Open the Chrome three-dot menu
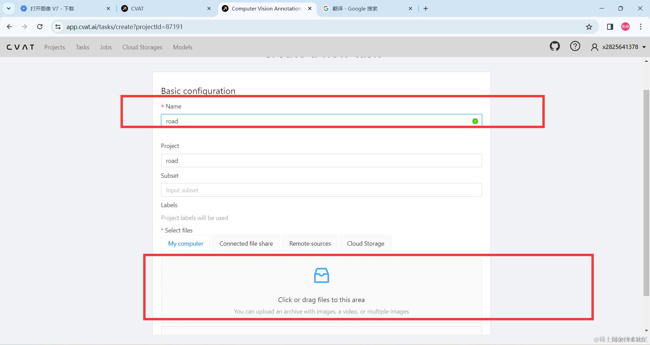Image resolution: width=650 pixels, height=345 pixels. tap(641, 27)
